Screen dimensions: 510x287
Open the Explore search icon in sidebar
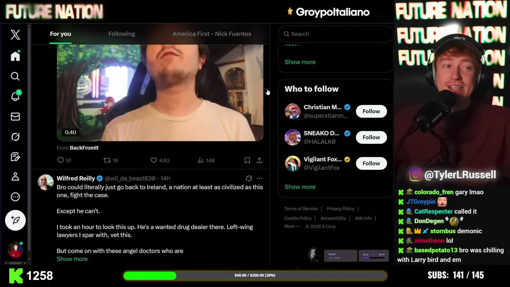pyautogui.click(x=15, y=76)
